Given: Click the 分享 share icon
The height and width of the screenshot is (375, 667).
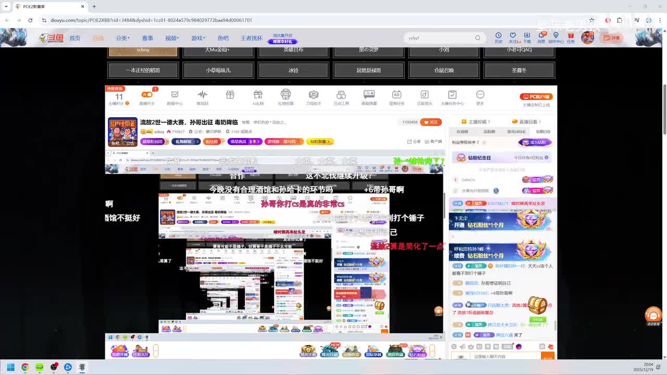Looking at the screenshot, I should (x=414, y=141).
